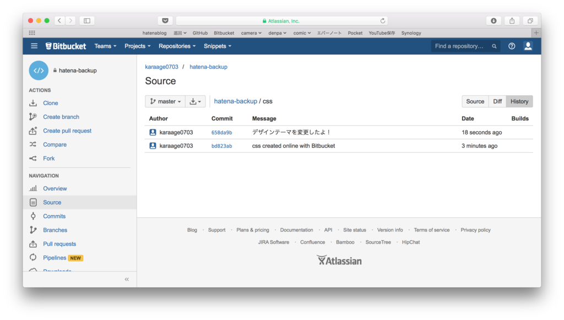Open the Pocket extension button
This screenshot has height=320, width=564.
(x=165, y=21)
